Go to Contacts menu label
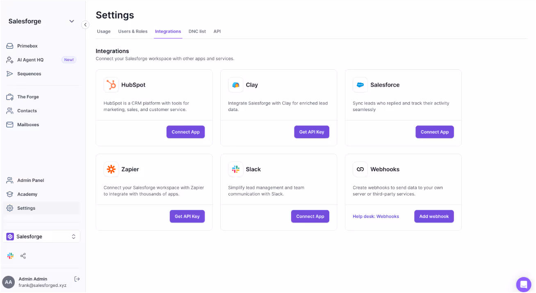536x293 pixels. (x=27, y=111)
